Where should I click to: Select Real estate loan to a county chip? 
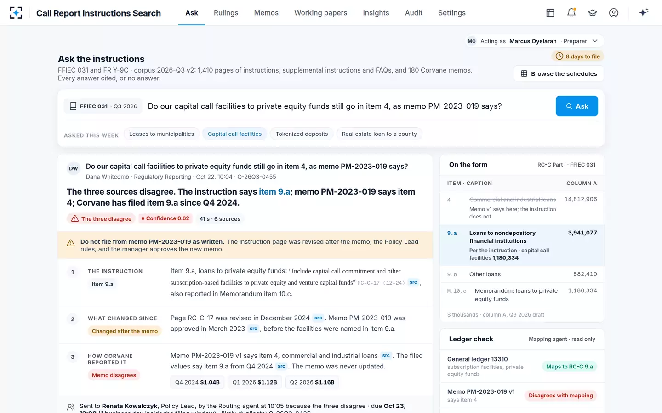pyautogui.click(x=379, y=134)
